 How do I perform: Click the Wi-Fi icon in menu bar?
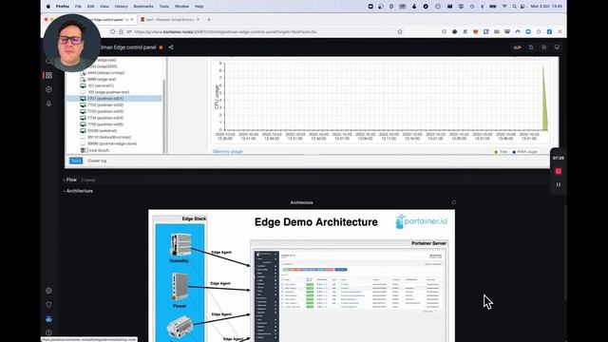click(x=504, y=7)
